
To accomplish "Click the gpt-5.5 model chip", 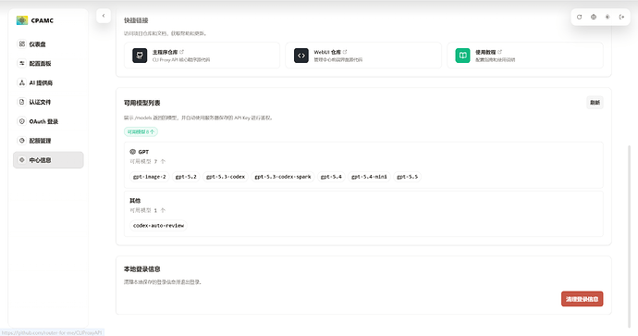I will click(x=407, y=177).
